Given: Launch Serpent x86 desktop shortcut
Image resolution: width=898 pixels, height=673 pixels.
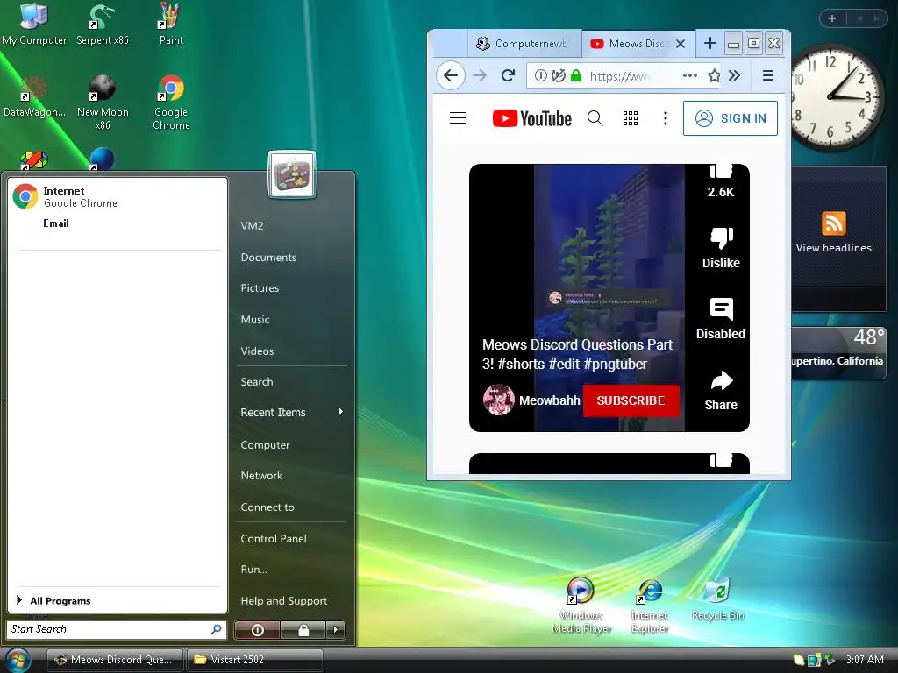Looking at the screenshot, I should (103, 24).
